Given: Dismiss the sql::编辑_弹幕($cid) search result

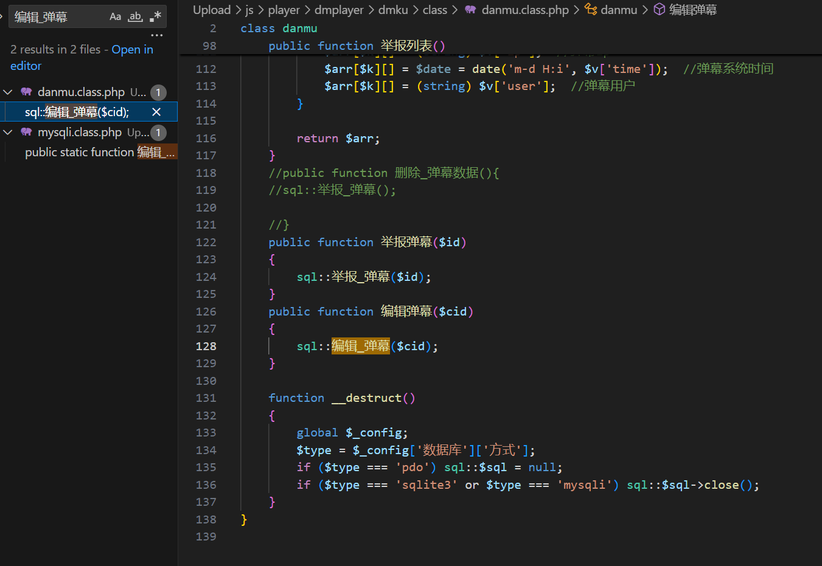Looking at the screenshot, I should click(156, 112).
